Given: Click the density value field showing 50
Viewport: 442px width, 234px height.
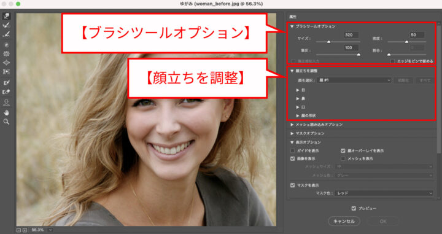Looking at the screenshot, I should pyautogui.click(x=417, y=35).
